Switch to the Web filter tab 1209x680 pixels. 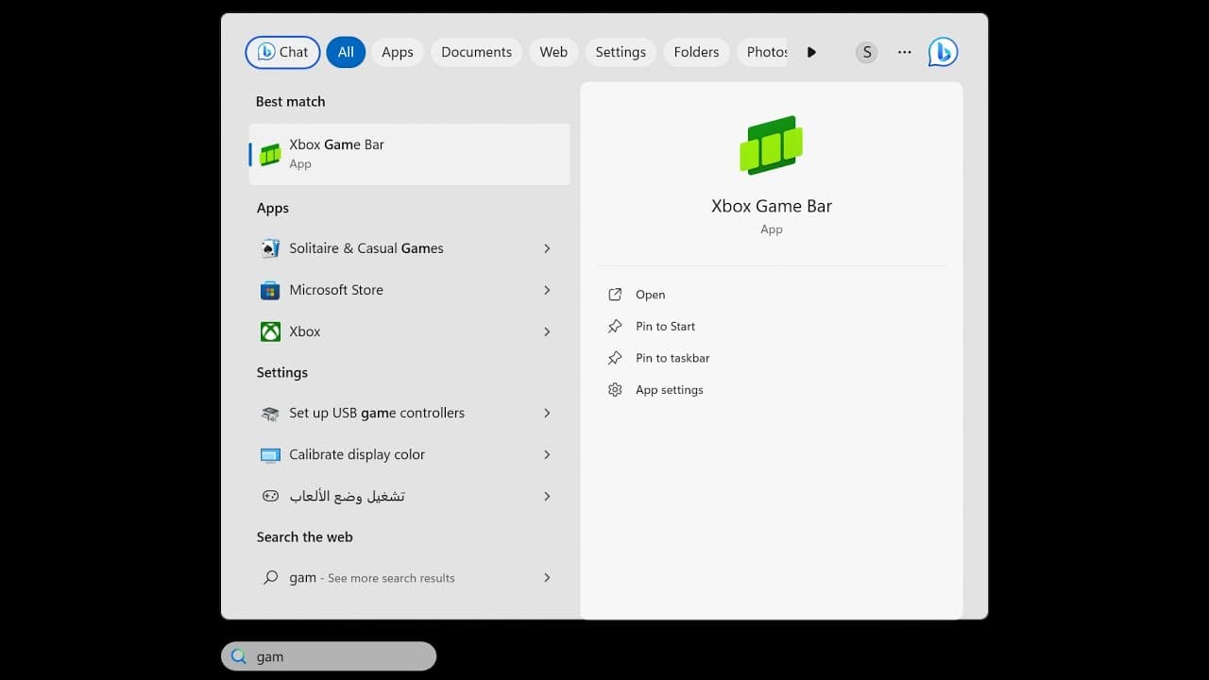point(553,52)
